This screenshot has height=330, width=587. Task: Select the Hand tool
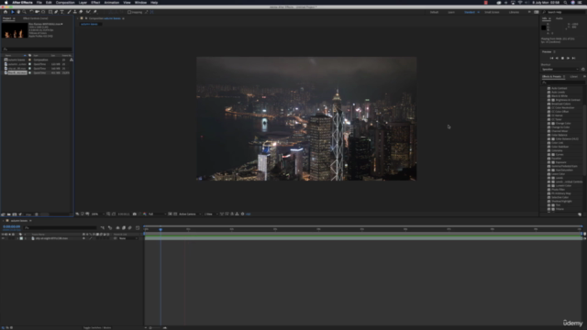point(18,12)
